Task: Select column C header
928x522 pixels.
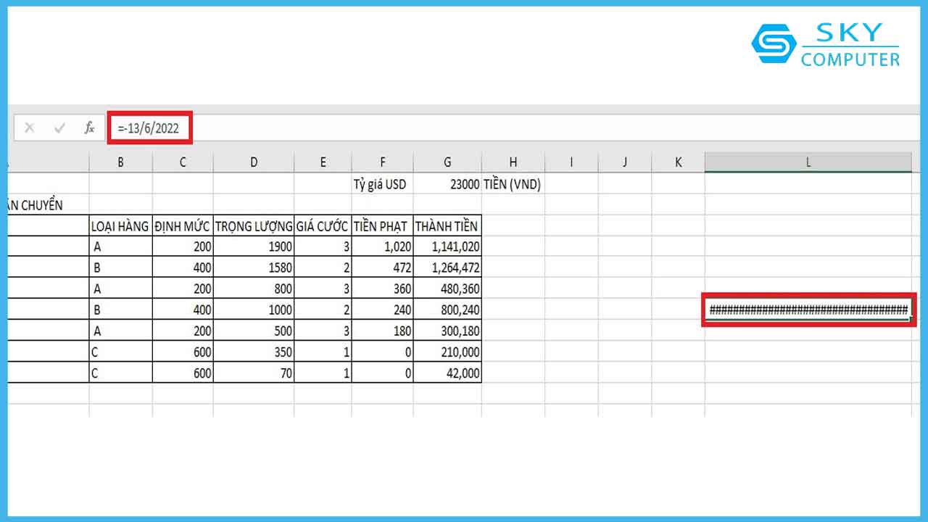Action: coord(183,162)
